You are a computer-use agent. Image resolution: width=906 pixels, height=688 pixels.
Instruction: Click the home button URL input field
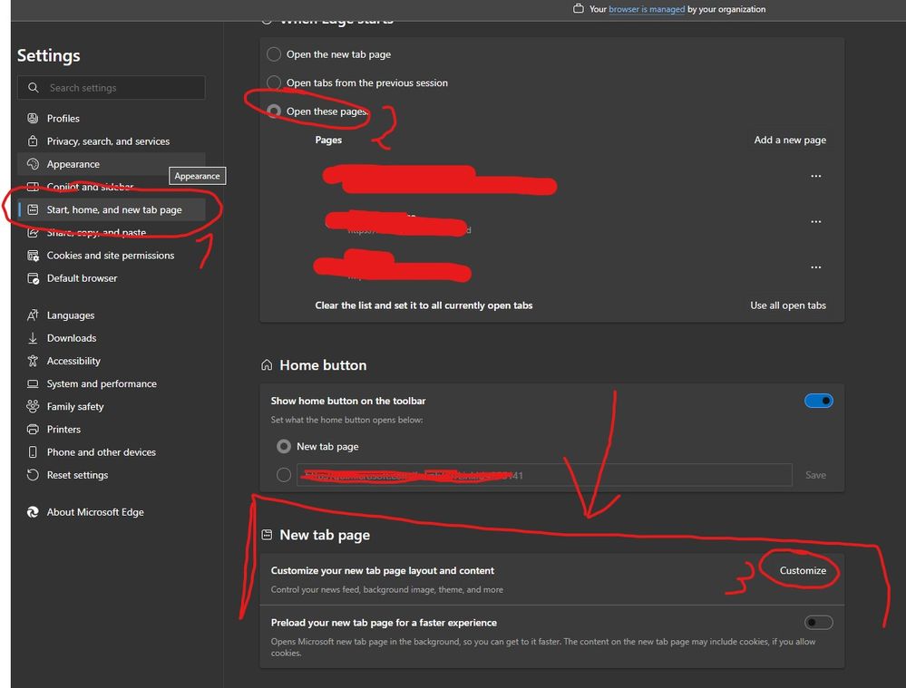click(544, 475)
